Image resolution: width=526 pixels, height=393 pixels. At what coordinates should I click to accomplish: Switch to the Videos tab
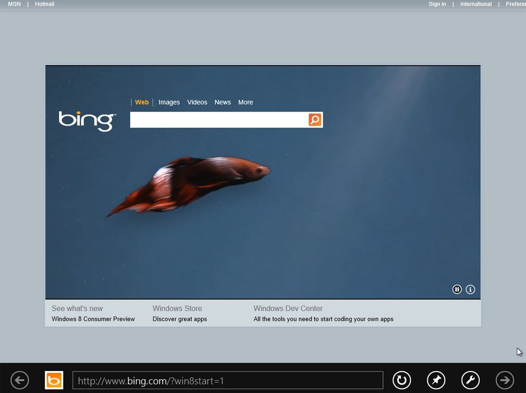[197, 102]
